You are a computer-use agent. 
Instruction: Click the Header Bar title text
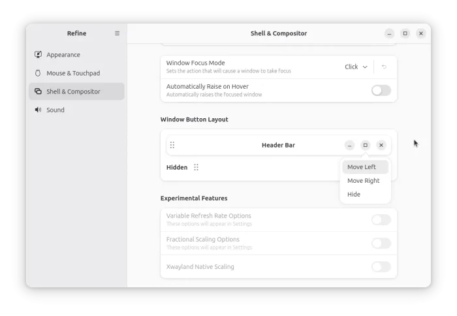(278, 145)
